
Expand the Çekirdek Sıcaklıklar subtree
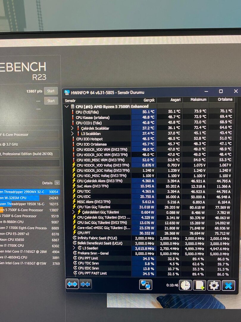(x=72, y=128)
